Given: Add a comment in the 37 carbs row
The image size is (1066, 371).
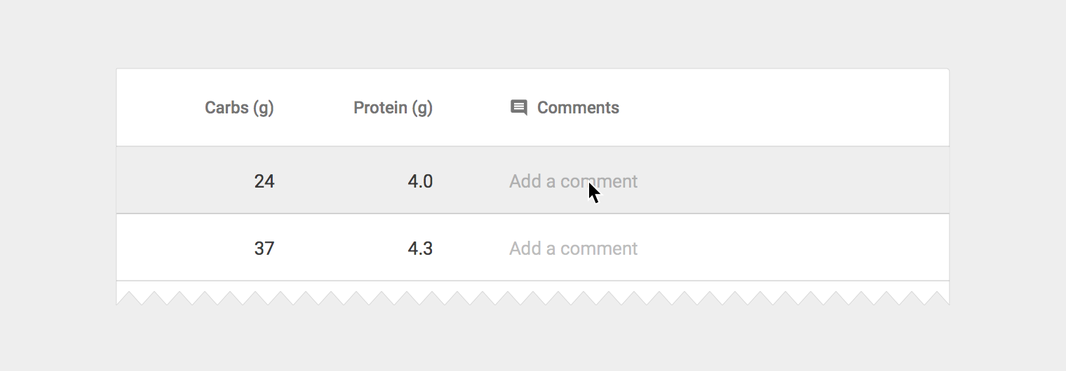Looking at the screenshot, I should [573, 248].
